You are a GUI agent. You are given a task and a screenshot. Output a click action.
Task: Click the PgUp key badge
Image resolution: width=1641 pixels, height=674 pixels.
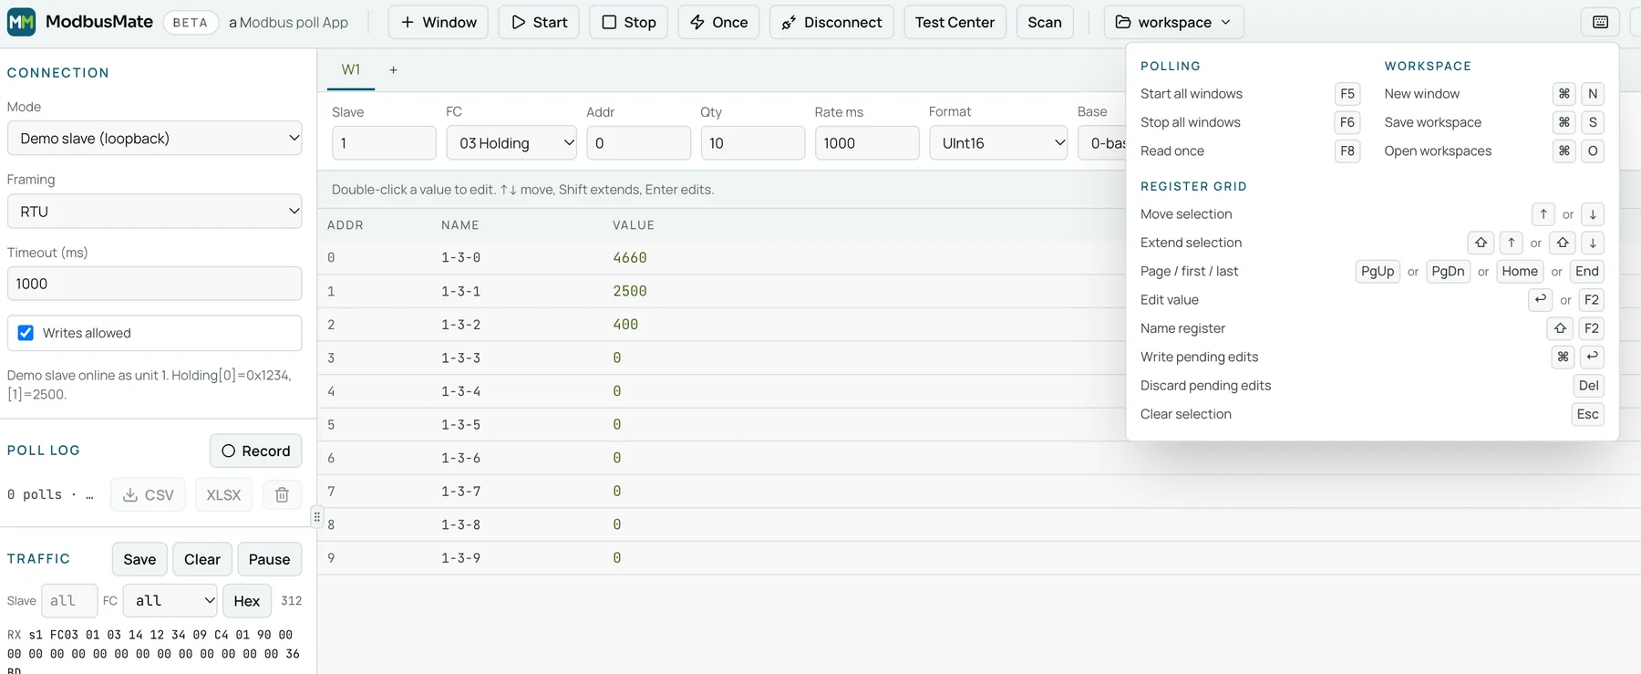[x=1378, y=271]
